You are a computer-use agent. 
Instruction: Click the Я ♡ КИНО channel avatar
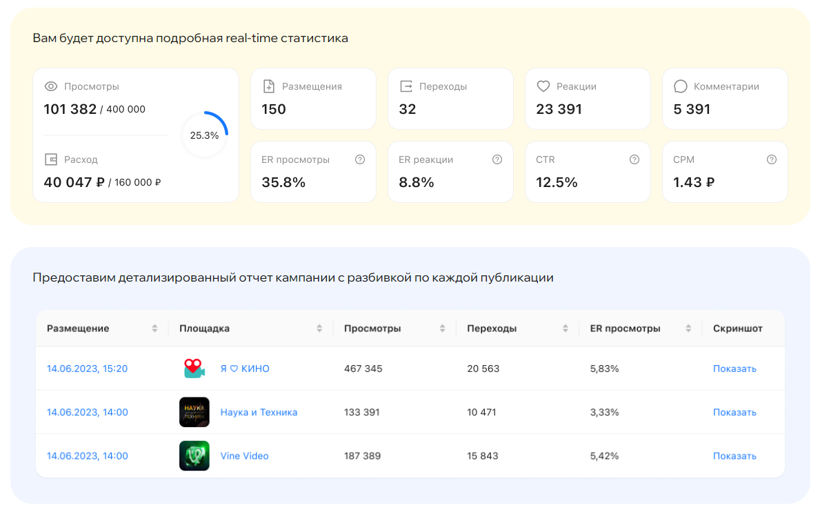(x=194, y=369)
